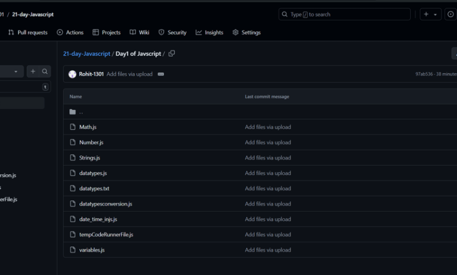The width and height of the screenshot is (457, 275).
Task: Open the variables.js file
Action: coord(92,250)
